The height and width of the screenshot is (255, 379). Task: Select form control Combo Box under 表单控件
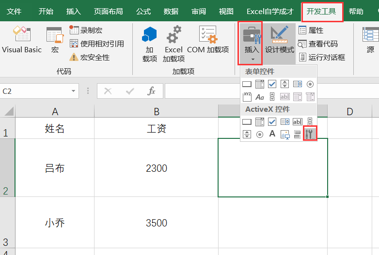point(260,84)
